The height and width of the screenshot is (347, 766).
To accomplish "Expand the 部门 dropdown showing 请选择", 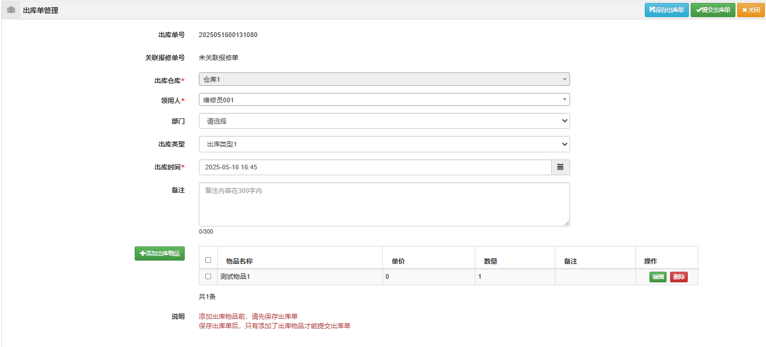I will pyautogui.click(x=384, y=121).
